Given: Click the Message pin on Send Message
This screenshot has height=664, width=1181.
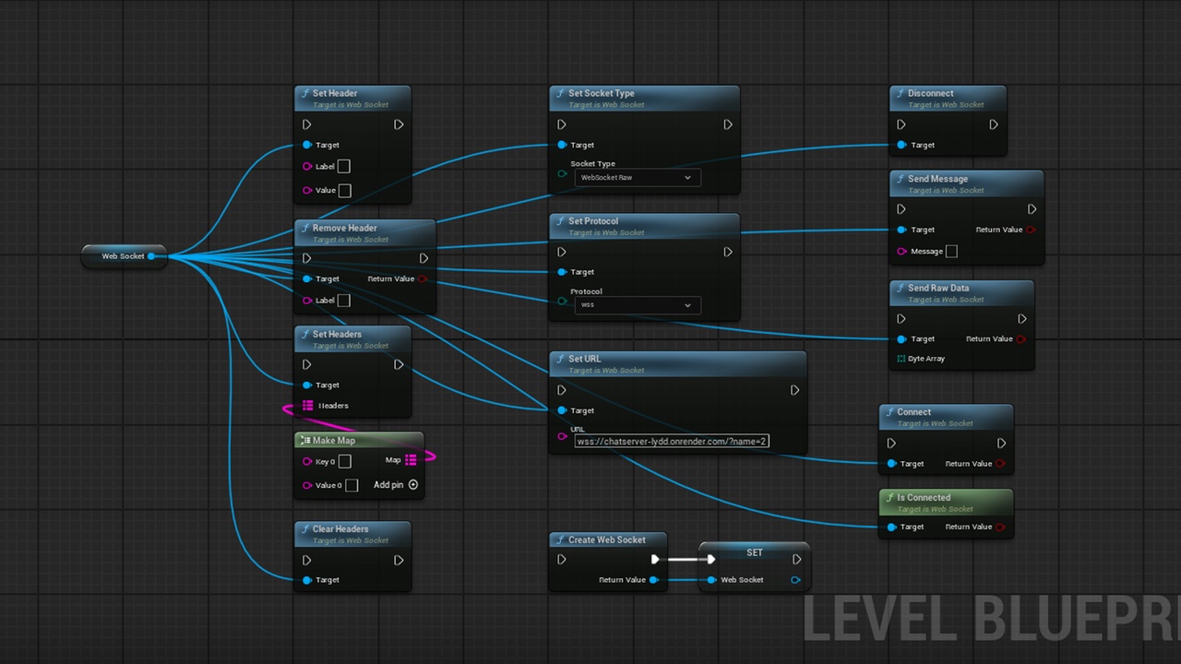Looking at the screenshot, I should coord(901,251).
